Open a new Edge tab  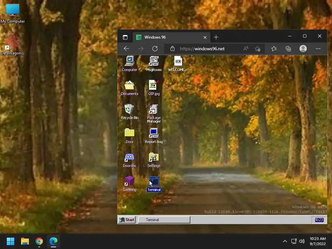(x=216, y=37)
